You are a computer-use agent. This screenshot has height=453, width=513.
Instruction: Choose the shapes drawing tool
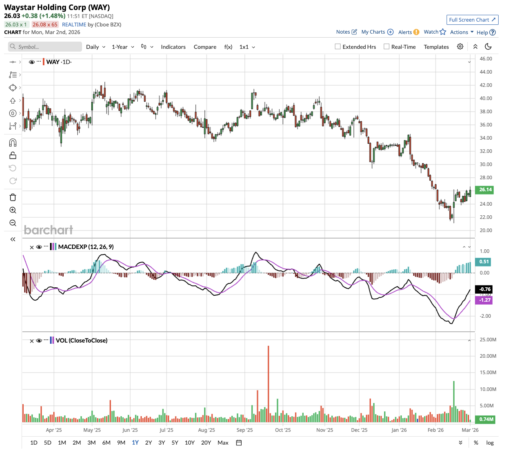pyautogui.click(x=13, y=88)
